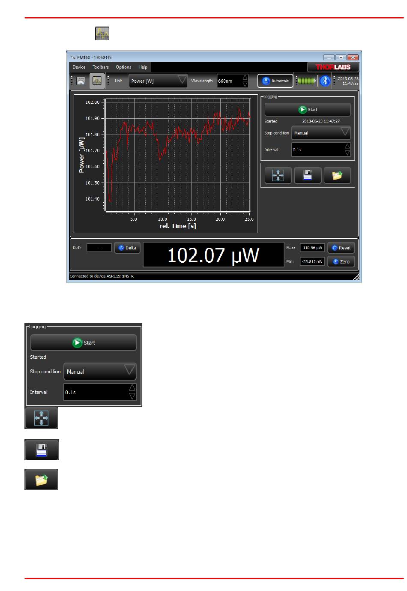Open the Device menu
Screen dimensions: 407x591
[79, 67]
